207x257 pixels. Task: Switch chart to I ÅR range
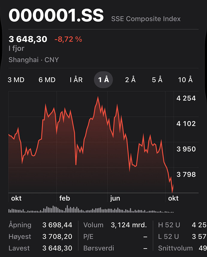coord(76,80)
